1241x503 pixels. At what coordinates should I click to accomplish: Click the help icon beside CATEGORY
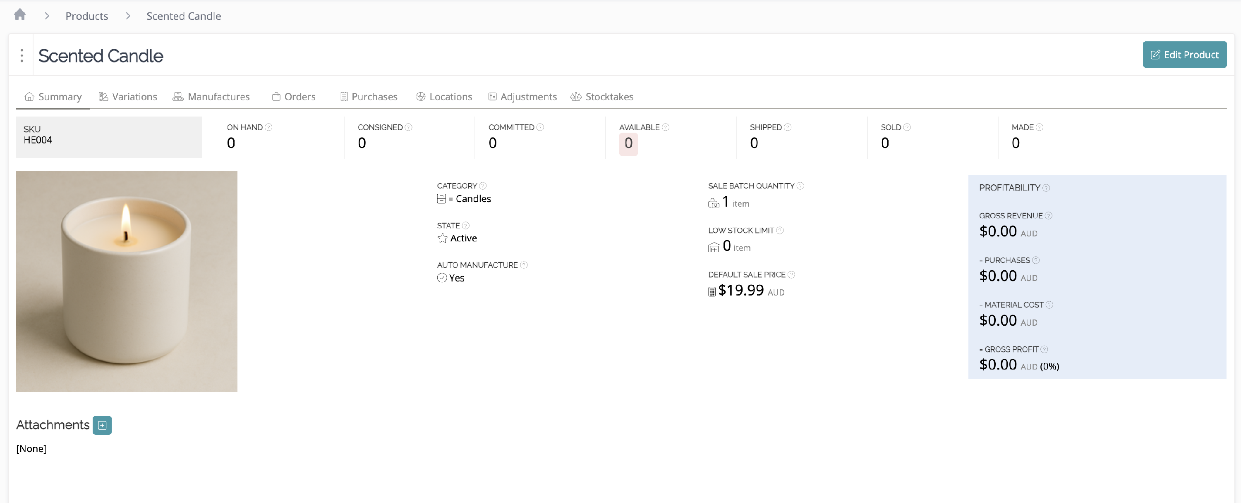click(483, 186)
